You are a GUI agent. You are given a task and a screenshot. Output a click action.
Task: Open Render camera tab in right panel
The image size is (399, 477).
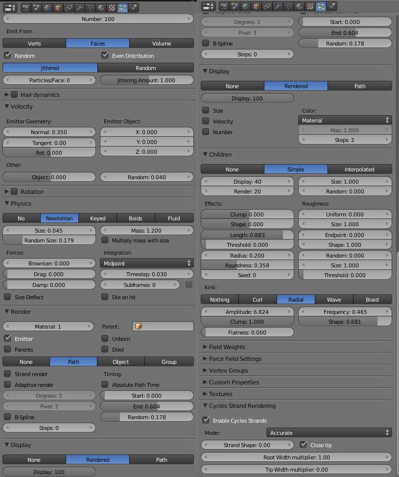(x=224, y=6)
